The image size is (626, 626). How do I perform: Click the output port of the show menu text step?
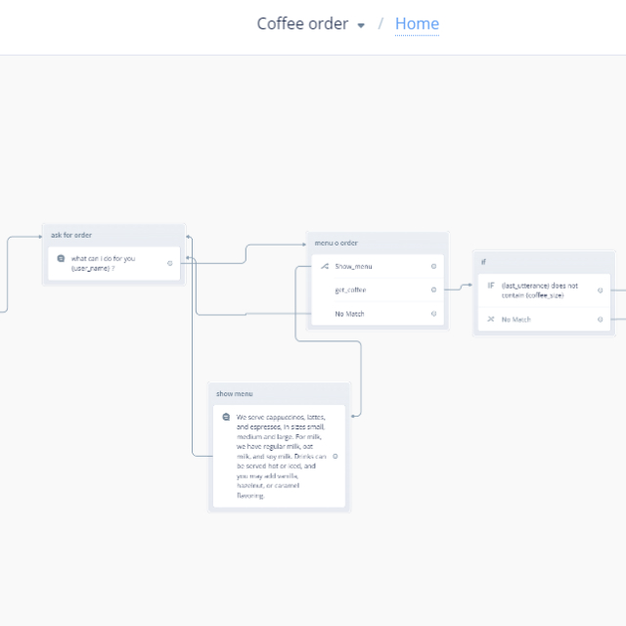335,456
